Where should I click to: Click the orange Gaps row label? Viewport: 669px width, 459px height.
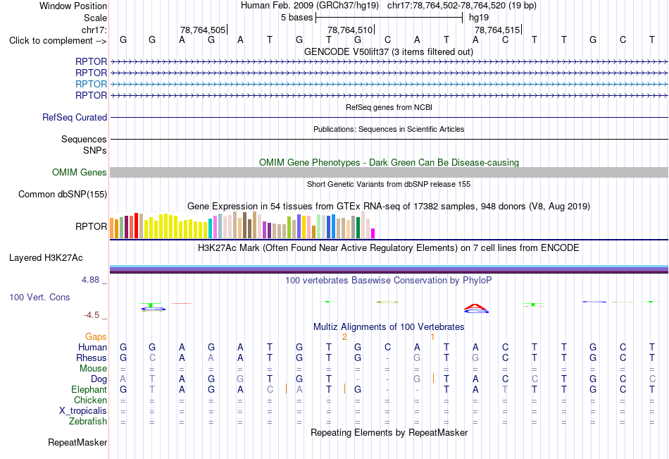point(96,337)
